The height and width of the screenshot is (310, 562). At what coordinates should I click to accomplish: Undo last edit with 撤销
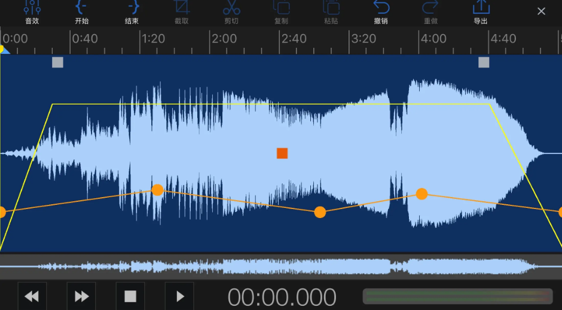[381, 12]
